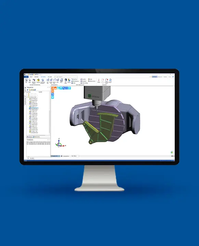Click the first orange viewport toolbar icon
The width and height of the screenshot is (199, 246).
pos(52,88)
